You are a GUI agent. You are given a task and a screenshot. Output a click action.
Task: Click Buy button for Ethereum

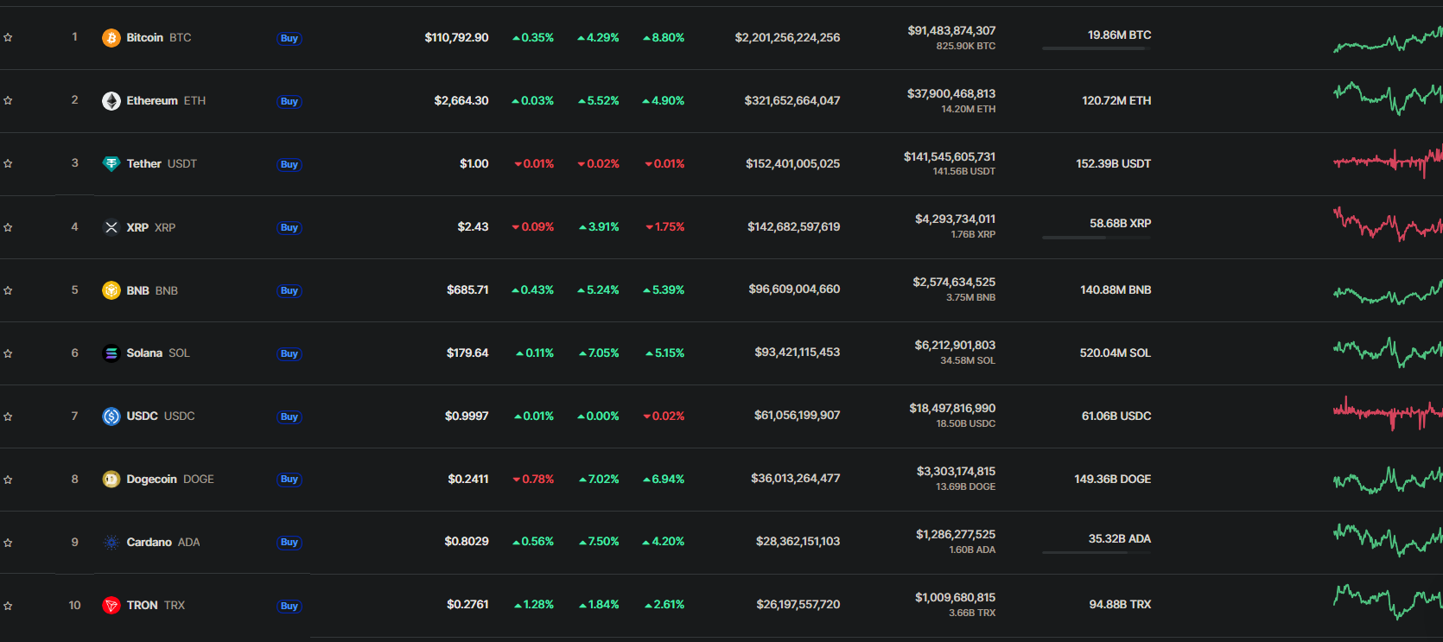click(x=289, y=101)
